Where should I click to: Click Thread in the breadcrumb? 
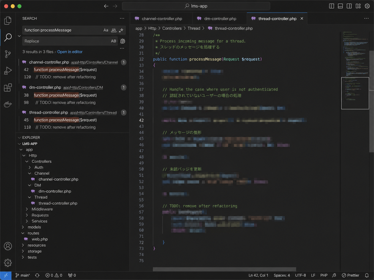click(x=194, y=28)
